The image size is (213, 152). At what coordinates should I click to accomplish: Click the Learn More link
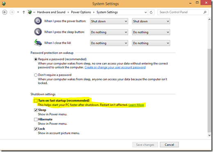136,105
